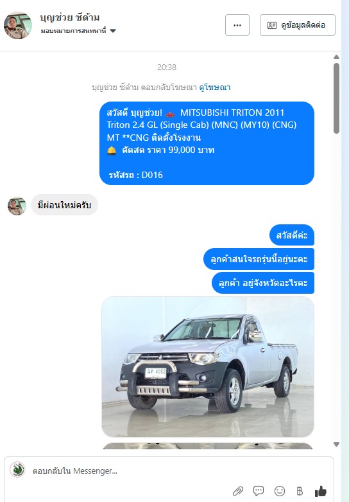
Task: Click the page avatar beside reply box
Action: tap(17, 470)
